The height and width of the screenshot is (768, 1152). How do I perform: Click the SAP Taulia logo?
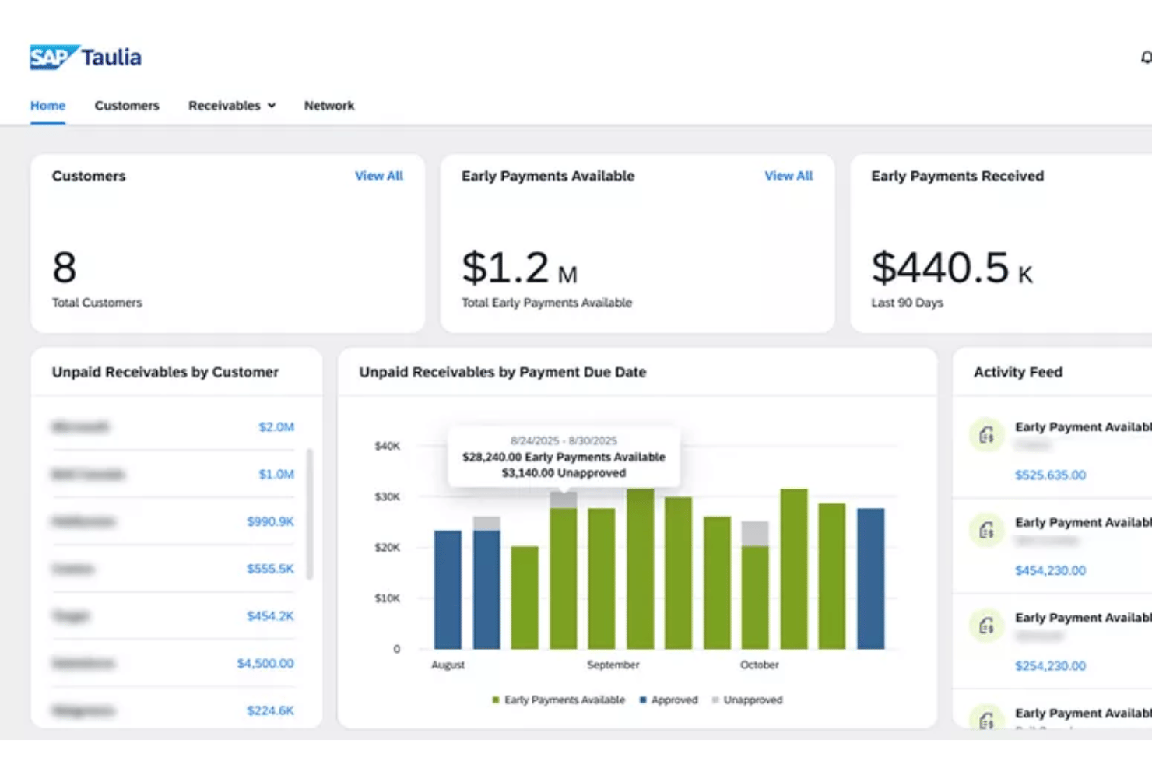(x=86, y=58)
